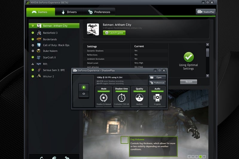Click the refresh icon below the games list
The width and height of the screenshot is (239, 159).
click(42, 158)
